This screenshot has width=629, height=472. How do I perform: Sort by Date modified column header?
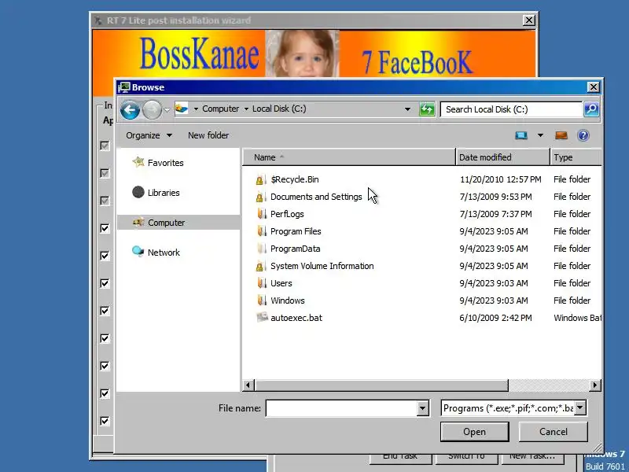coord(502,157)
